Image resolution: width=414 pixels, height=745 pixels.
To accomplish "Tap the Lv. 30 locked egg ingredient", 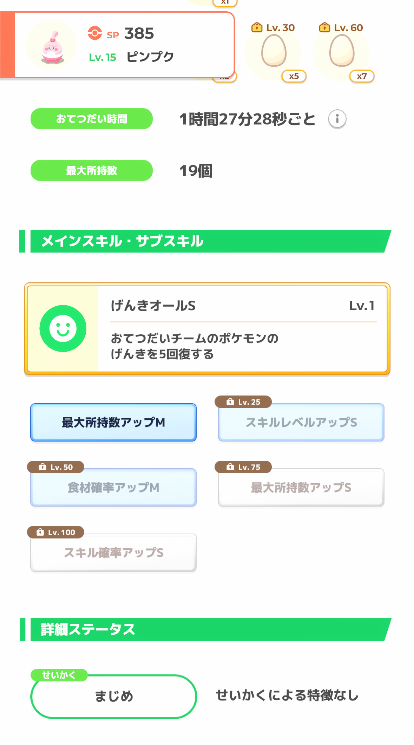I will pos(274,53).
